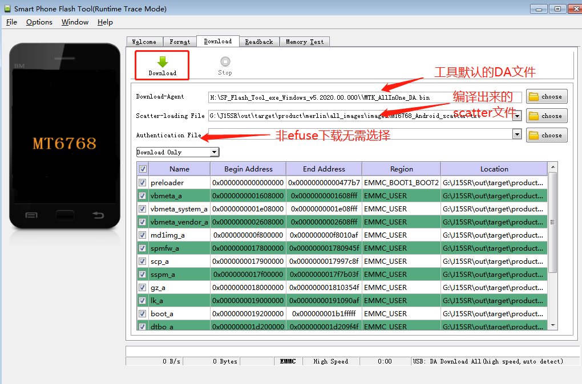The height and width of the screenshot is (384, 582).
Task: Toggle the select-all checkbox in table header
Action: point(142,169)
